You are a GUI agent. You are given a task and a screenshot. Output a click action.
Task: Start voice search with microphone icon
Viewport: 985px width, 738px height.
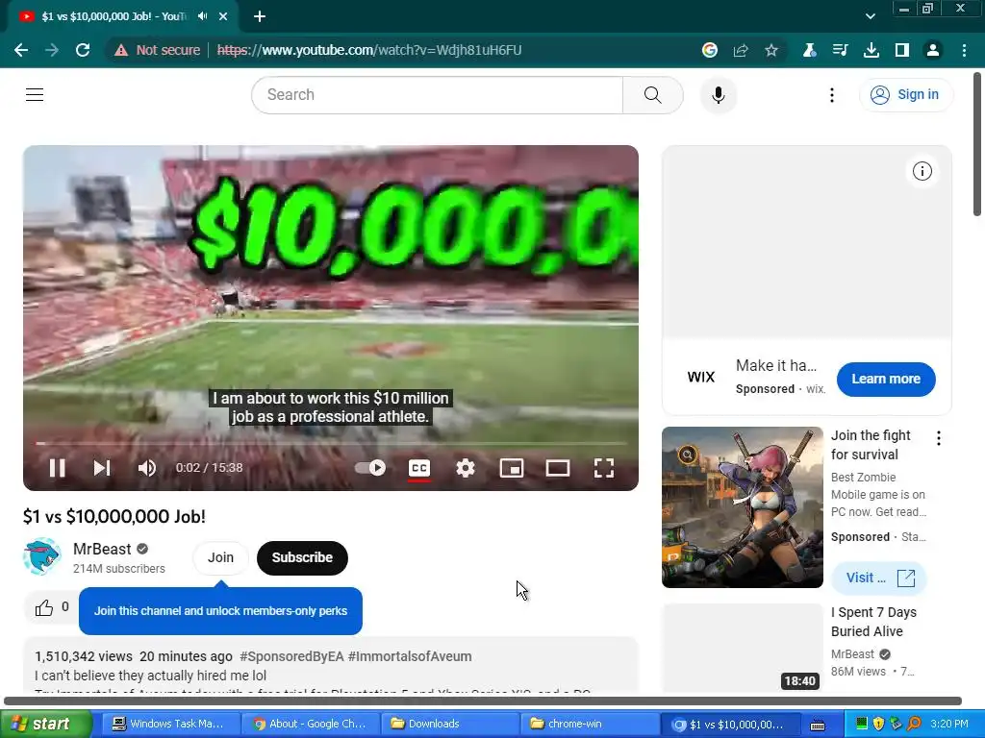(x=718, y=95)
